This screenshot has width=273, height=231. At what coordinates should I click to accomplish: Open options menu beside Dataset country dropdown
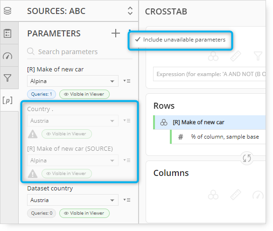[x=127, y=200]
